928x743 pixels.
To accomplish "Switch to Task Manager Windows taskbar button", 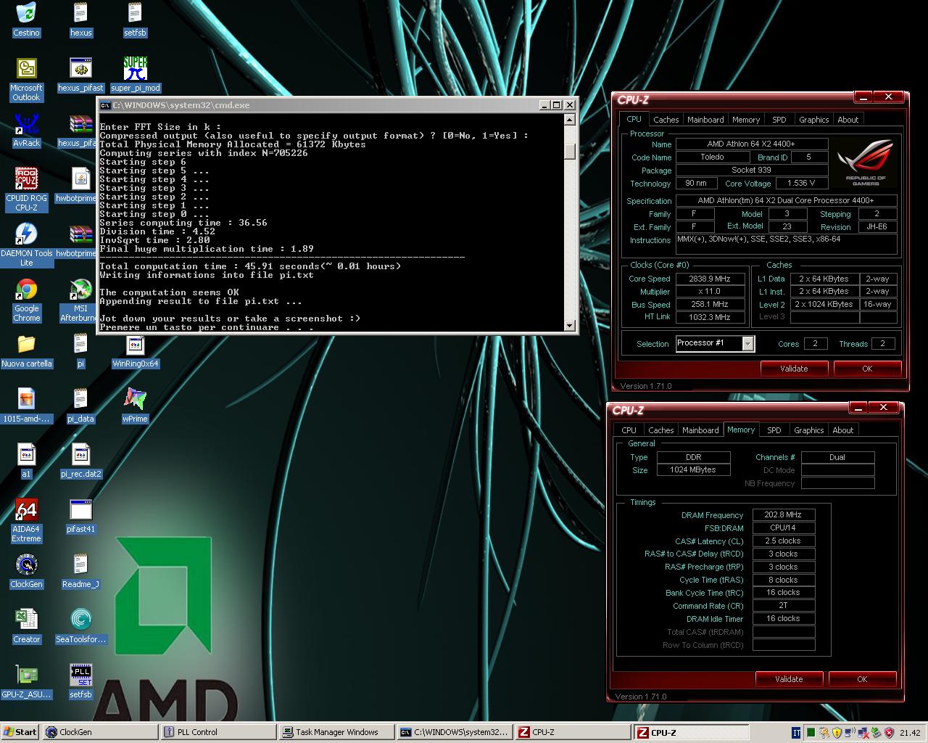I will coord(336,732).
